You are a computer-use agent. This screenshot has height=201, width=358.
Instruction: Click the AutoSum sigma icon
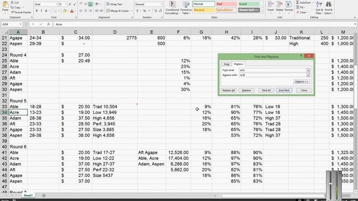point(298,2)
